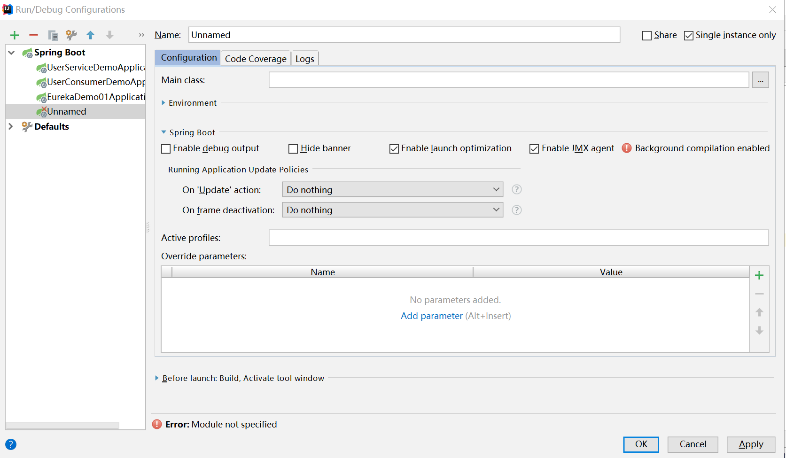
Task: Expand the Environment section
Action: point(163,103)
